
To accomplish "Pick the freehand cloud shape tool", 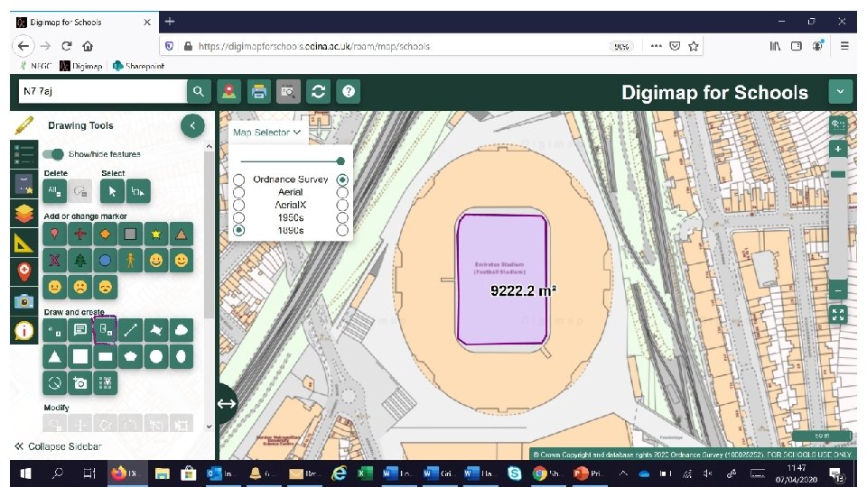I will point(182,330).
